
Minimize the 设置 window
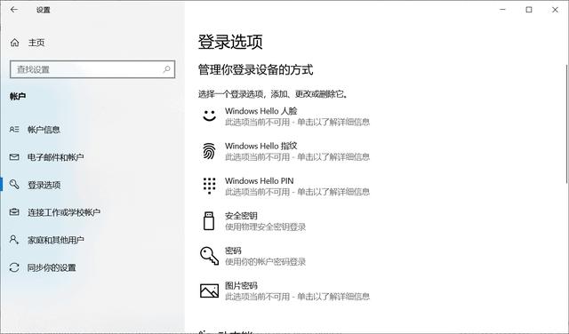click(502, 10)
